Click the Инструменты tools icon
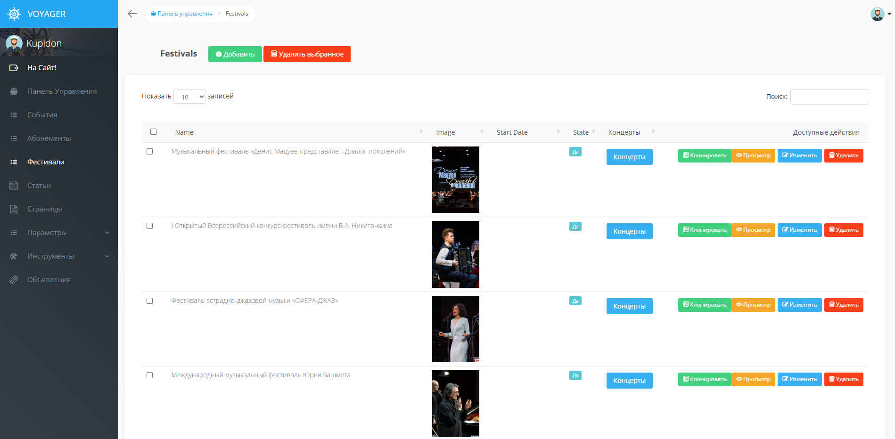This screenshot has width=895, height=439. (x=14, y=256)
